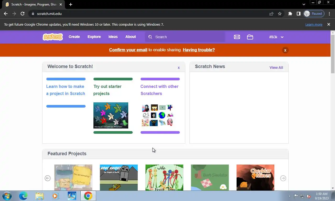The image size is (335, 201).
Task: Open the Explore menu item
Action: 94,37
